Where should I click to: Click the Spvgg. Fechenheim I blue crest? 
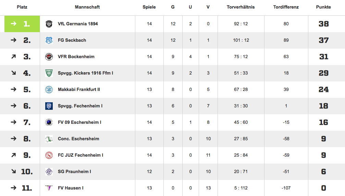pyautogui.click(x=49, y=106)
